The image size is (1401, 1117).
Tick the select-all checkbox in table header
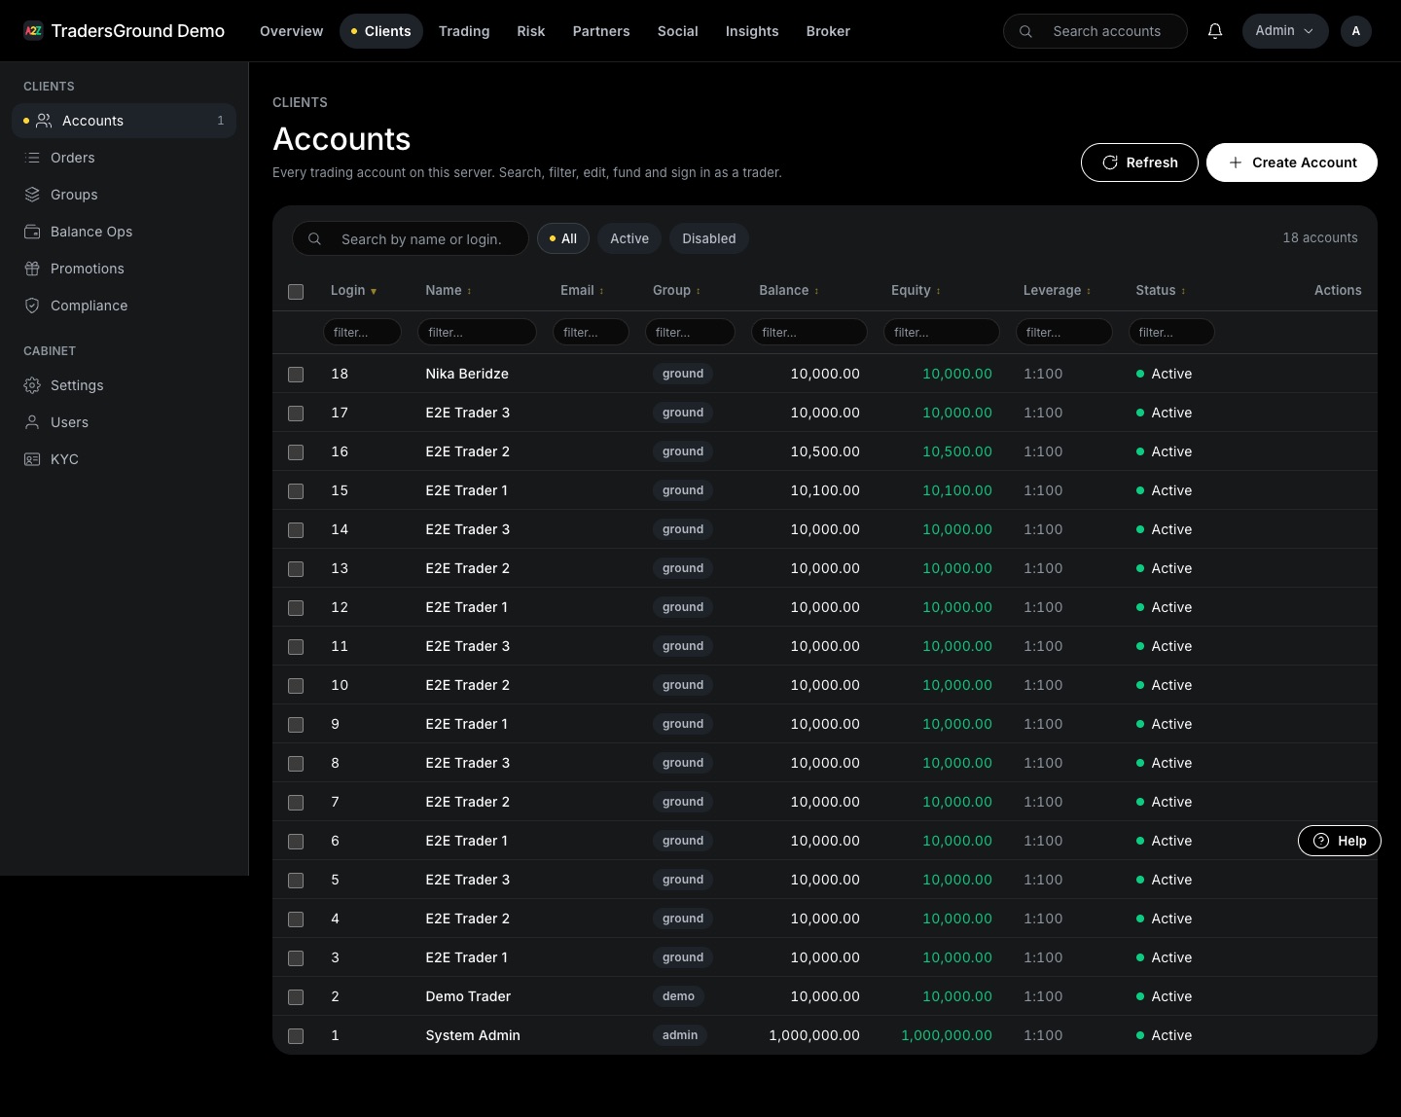296,291
